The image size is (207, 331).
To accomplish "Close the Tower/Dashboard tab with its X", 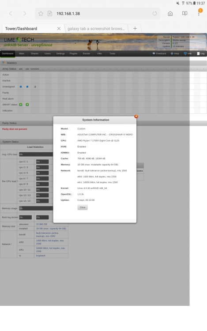I will (59, 29).
